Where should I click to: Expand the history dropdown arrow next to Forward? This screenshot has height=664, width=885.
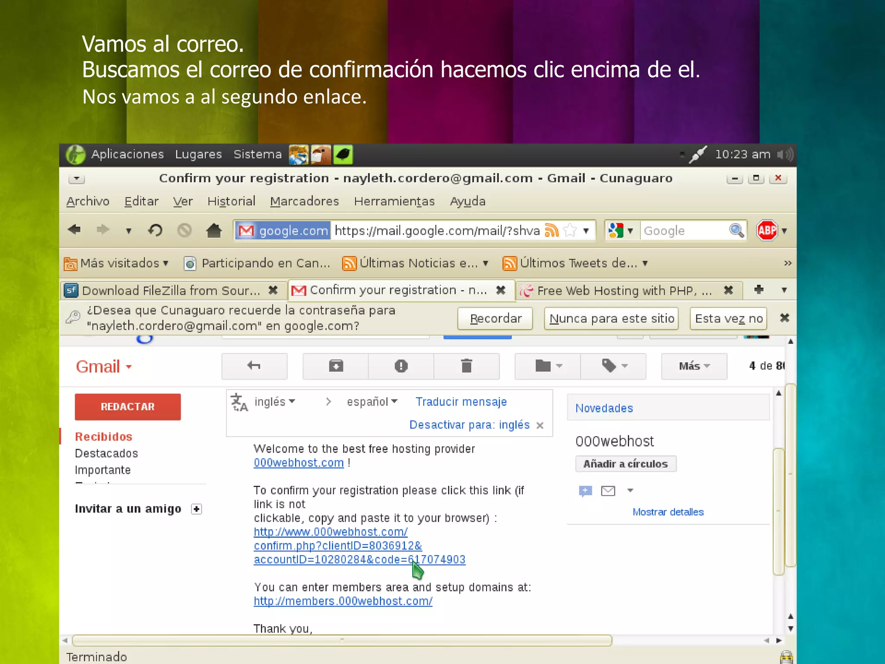128,231
